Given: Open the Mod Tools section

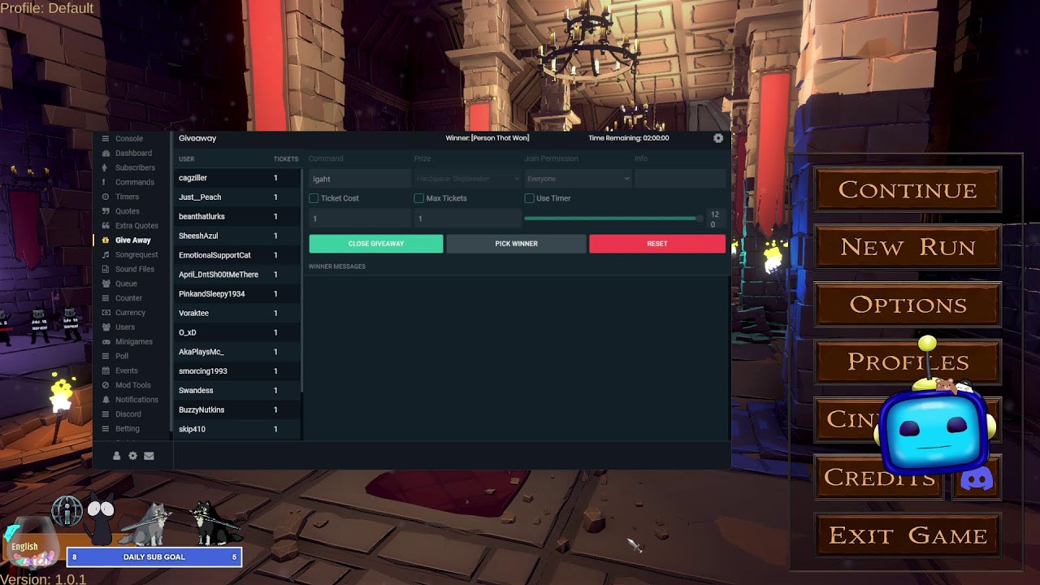Looking at the screenshot, I should click(x=132, y=385).
